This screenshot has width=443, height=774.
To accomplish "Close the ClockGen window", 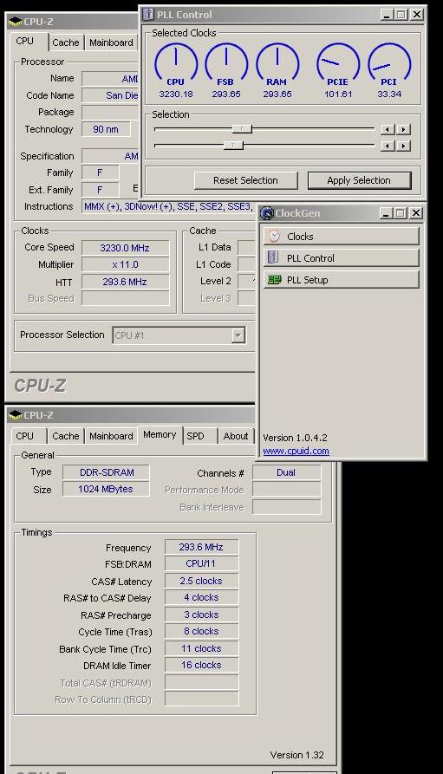I will (x=416, y=213).
